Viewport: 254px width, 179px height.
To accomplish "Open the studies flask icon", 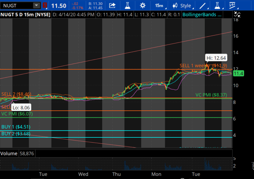I will (x=127, y=6).
